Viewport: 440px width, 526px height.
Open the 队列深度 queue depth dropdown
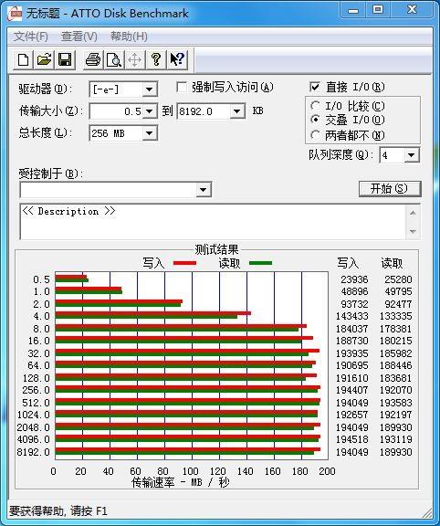[x=411, y=155]
